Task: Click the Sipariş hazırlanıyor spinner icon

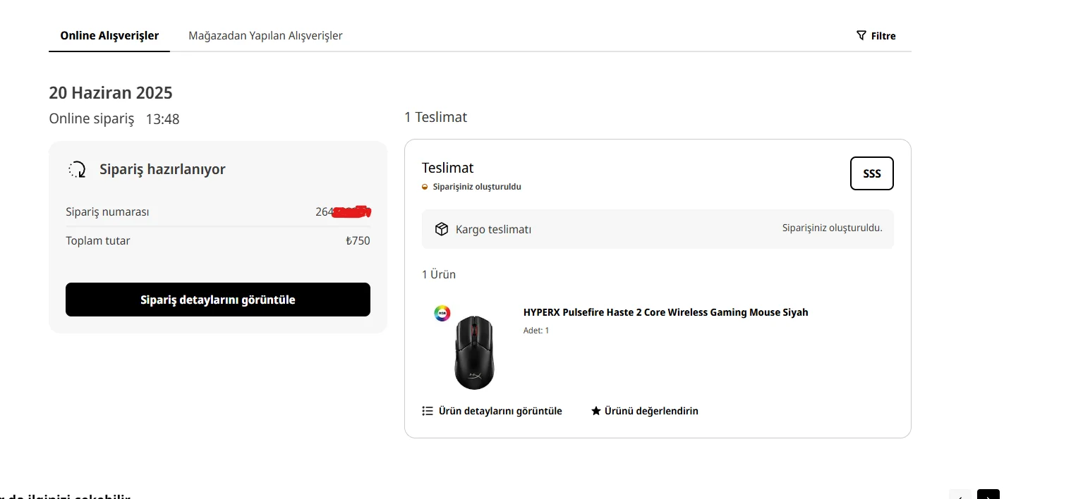Action: (x=77, y=169)
